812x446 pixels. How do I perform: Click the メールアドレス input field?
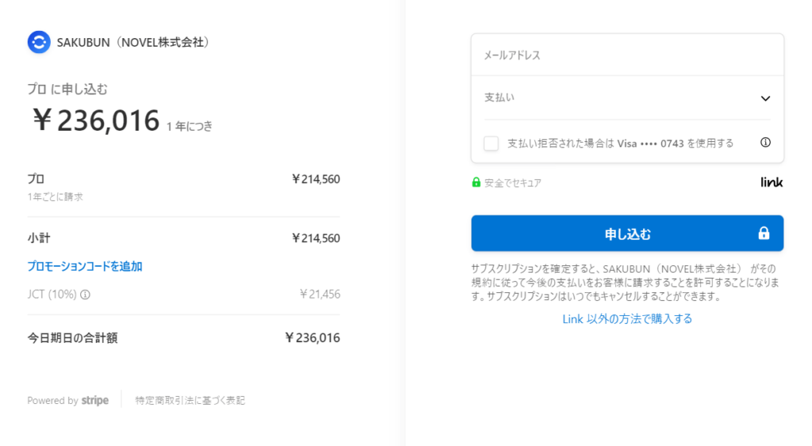click(627, 55)
